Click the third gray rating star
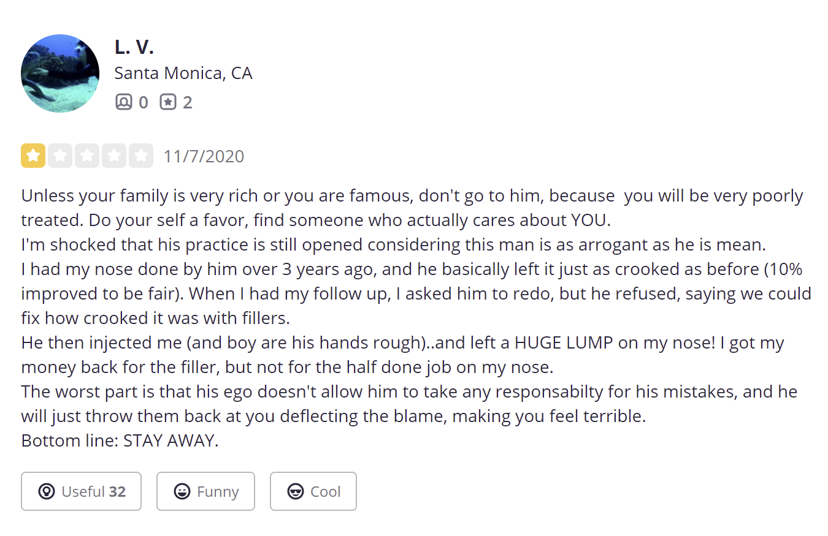Image resolution: width=828 pixels, height=536 pixels. click(x=87, y=156)
